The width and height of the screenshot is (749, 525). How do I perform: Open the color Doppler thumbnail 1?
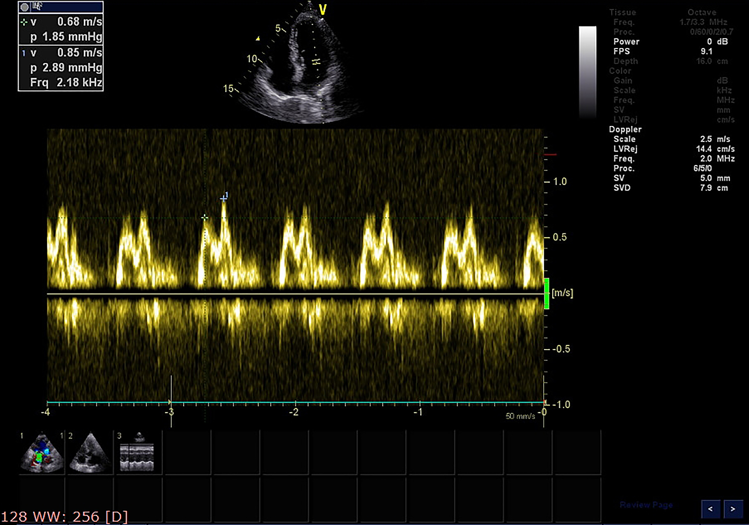pos(42,453)
